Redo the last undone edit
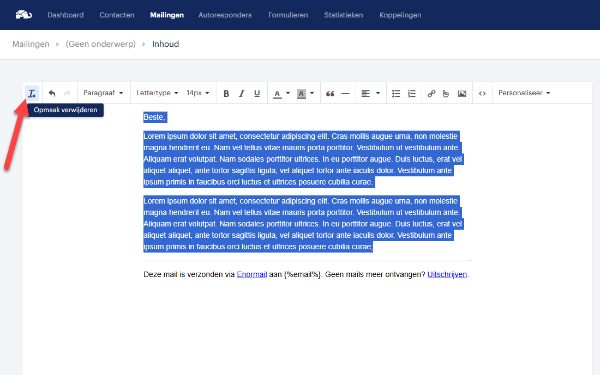This screenshot has width=600, height=375. pos(67,93)
